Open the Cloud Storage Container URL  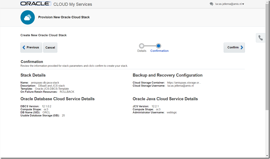pos(184,83)
